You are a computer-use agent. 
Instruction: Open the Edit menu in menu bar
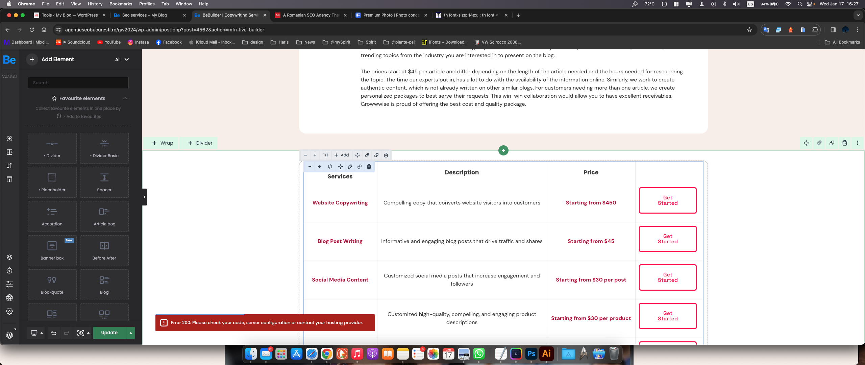click(x=59, y=4)
